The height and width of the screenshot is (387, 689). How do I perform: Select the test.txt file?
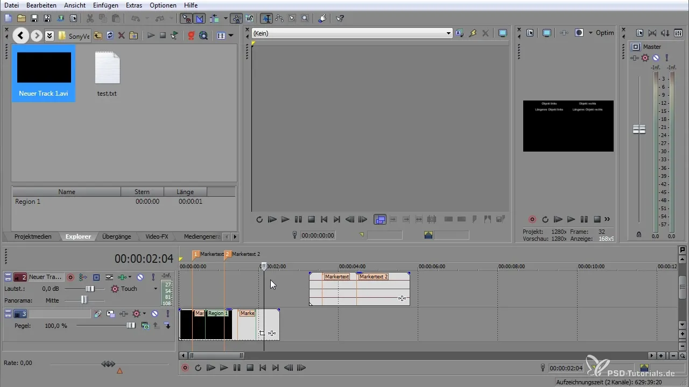107,74
